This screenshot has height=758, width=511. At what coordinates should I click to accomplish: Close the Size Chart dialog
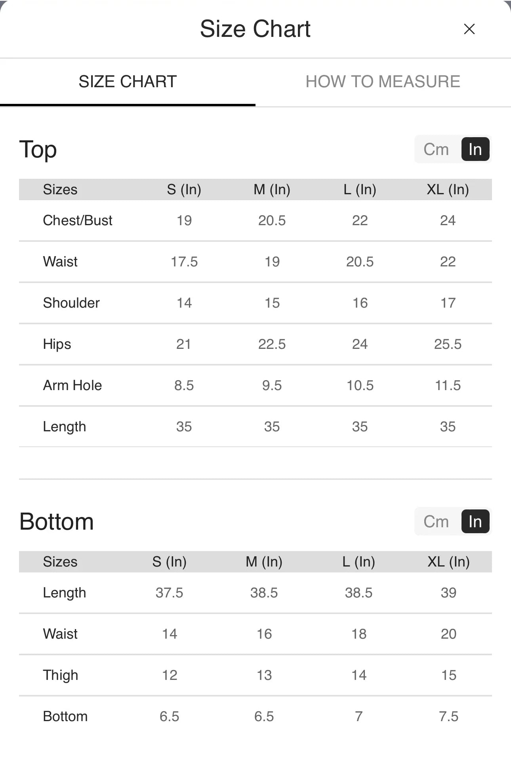pos(469,29)
